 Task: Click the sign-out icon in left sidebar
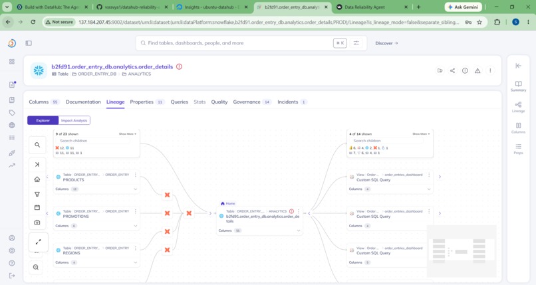[12, 276]
